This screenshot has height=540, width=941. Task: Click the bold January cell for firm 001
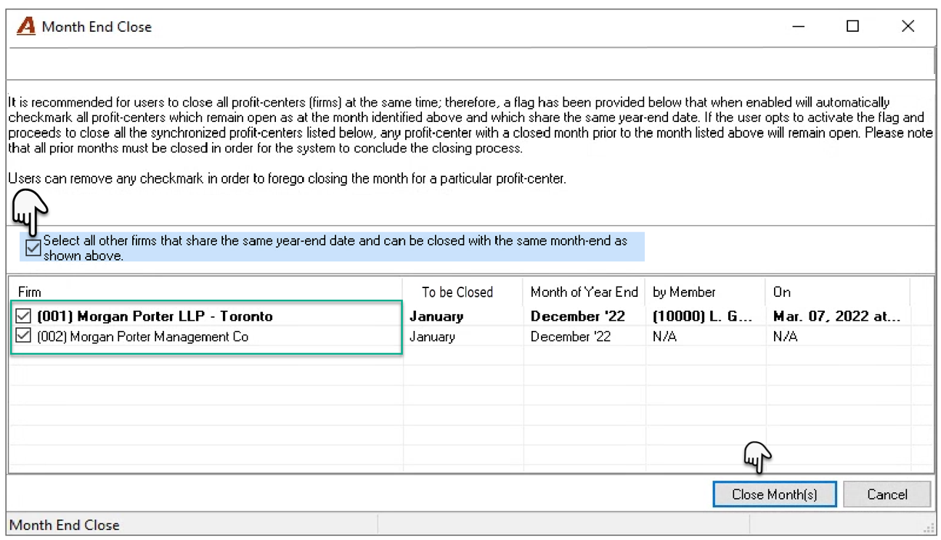(436, 316)
